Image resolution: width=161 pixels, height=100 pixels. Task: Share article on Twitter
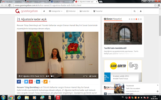26,81
